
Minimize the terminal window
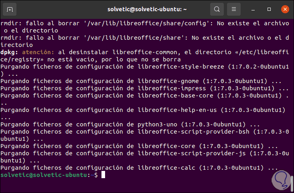tap(253, 9)
